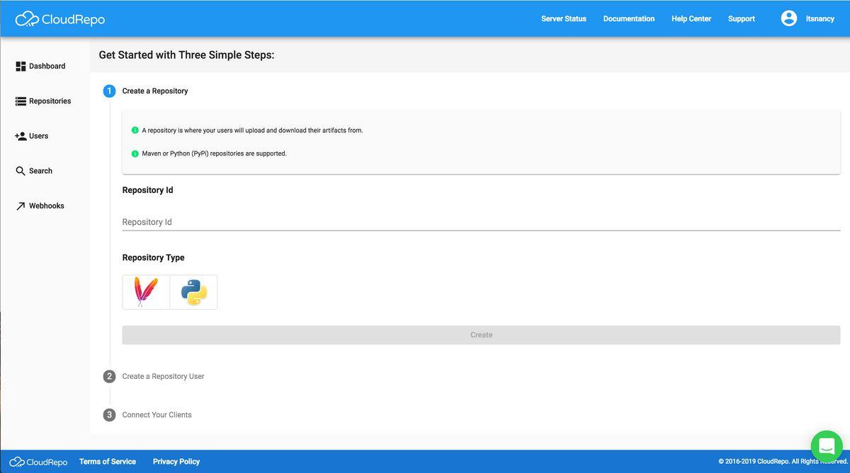Collapse step 1 Create a Repository
The image size is (850, 473).
[154, 91]
